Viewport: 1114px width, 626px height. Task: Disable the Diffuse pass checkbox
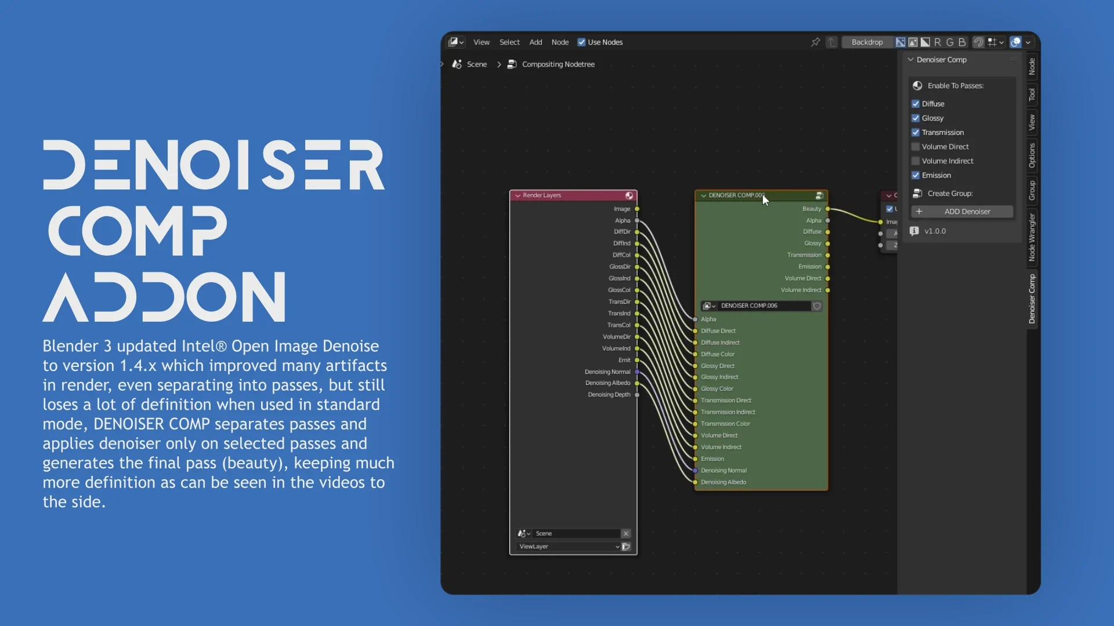tap(916, 103)
